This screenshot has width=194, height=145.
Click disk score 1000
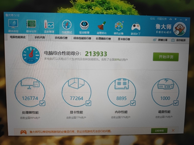coord(165,98)
